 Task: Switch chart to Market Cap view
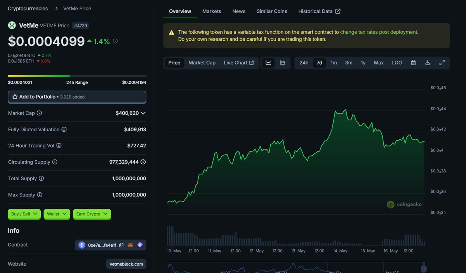pos(202,63)
